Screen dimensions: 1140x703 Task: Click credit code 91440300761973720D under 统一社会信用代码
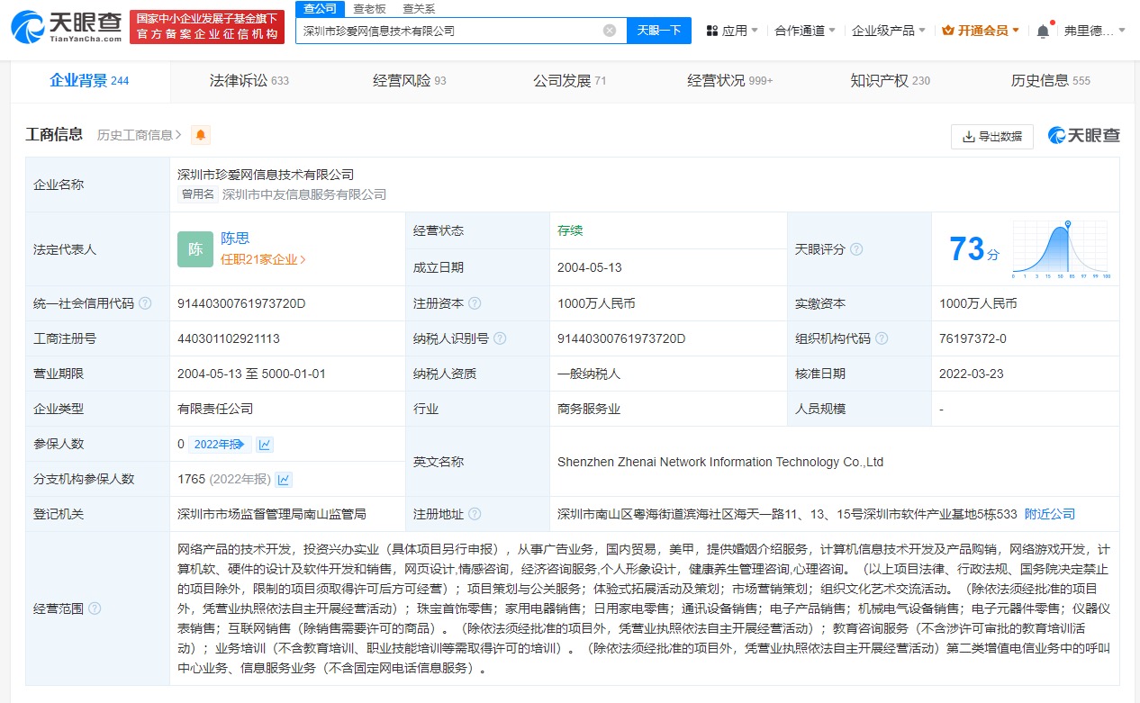241,303
